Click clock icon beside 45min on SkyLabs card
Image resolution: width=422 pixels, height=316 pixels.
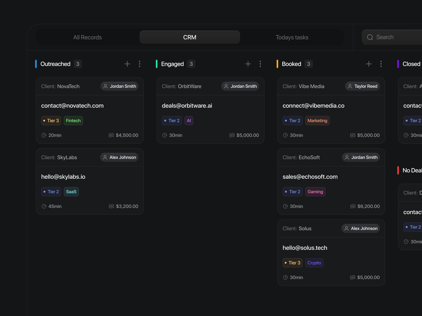(x=44, y=206)
